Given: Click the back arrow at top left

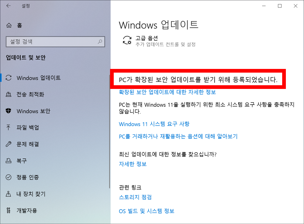Looking at the screenshot, I should click(9, 6).
